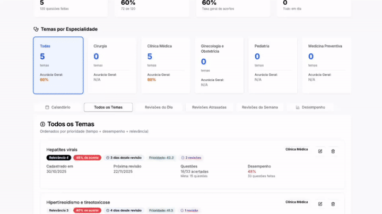Edit the Hepatites virais theme

pyautogui.click(x=320, y=151)
